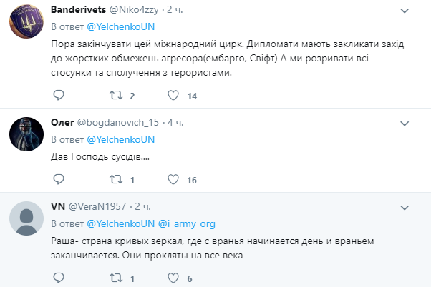
Task: Visit the @i_army_org profile link
Action: pos(187,224)
